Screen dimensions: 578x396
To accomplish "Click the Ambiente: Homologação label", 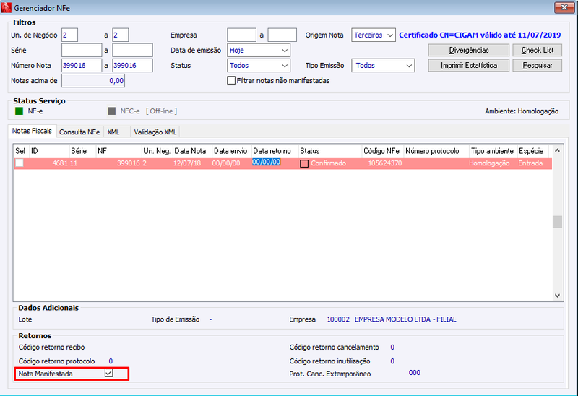I will (522, 111).
